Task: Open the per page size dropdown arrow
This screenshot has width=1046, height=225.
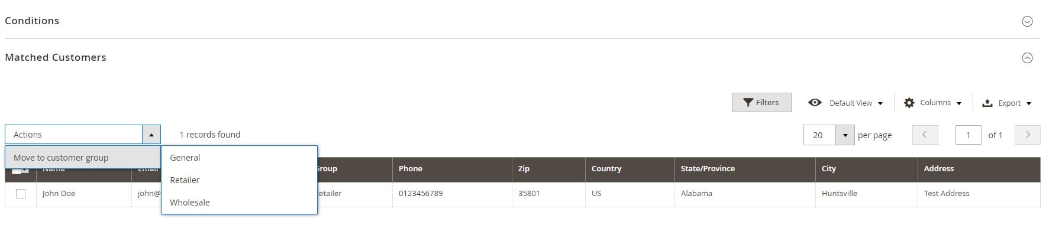Action: click(x=845, y=135)
